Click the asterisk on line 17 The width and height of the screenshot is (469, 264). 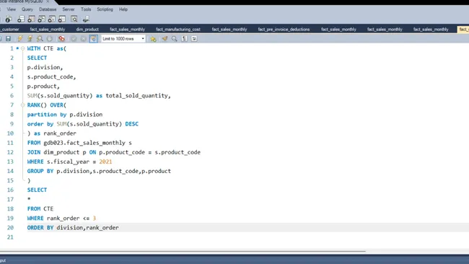pyautogui.click(x=29, y=199)
